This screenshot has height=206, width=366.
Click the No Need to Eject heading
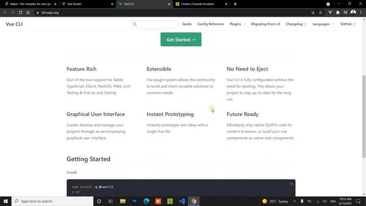[247, 69]
